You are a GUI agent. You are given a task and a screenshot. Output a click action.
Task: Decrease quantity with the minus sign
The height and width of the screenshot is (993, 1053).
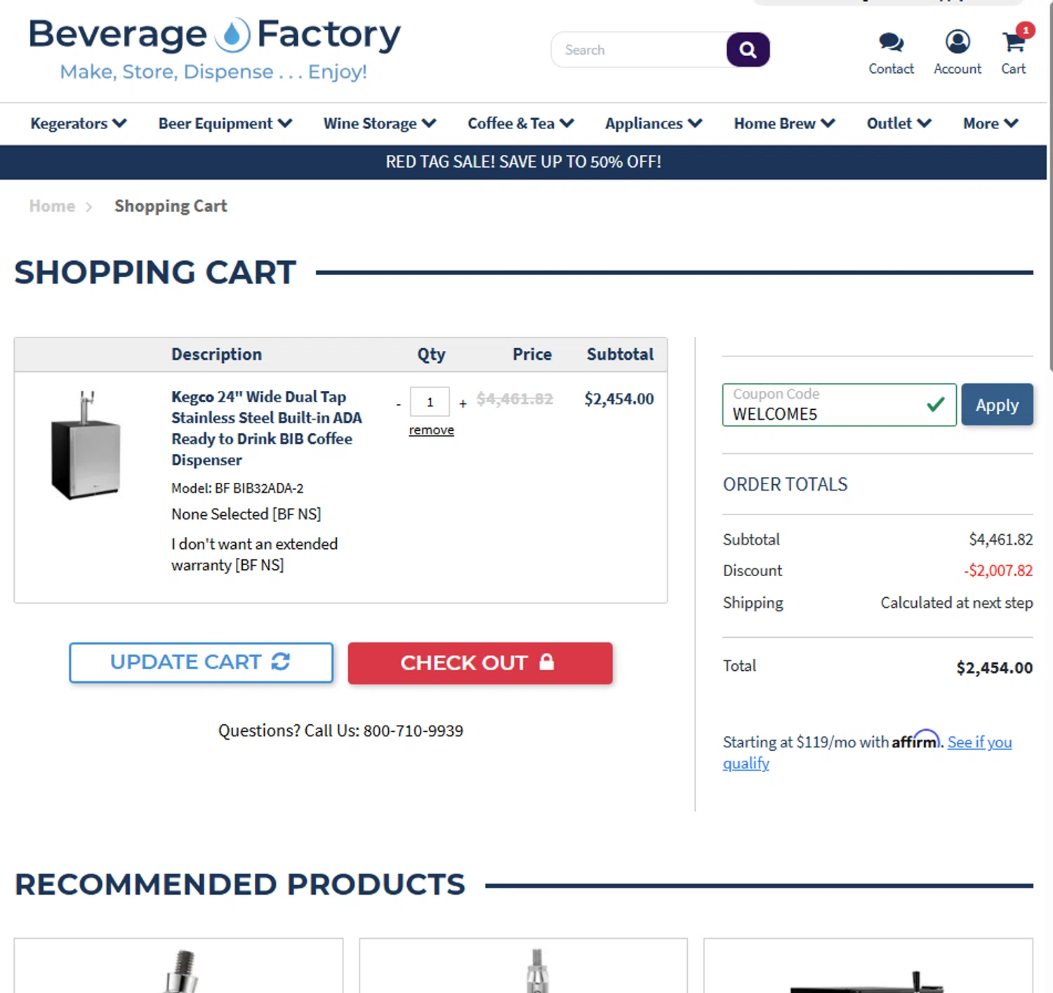[x=399, y=404]
